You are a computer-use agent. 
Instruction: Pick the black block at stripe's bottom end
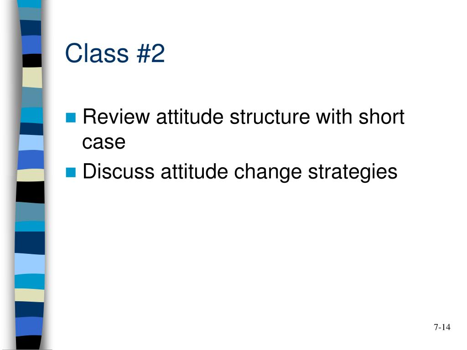[28, 343]
